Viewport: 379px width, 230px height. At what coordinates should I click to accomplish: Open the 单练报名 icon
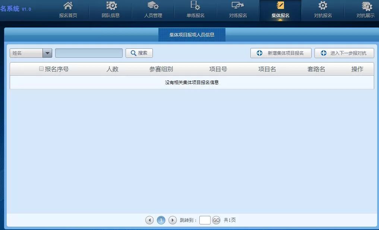(195, 6)
